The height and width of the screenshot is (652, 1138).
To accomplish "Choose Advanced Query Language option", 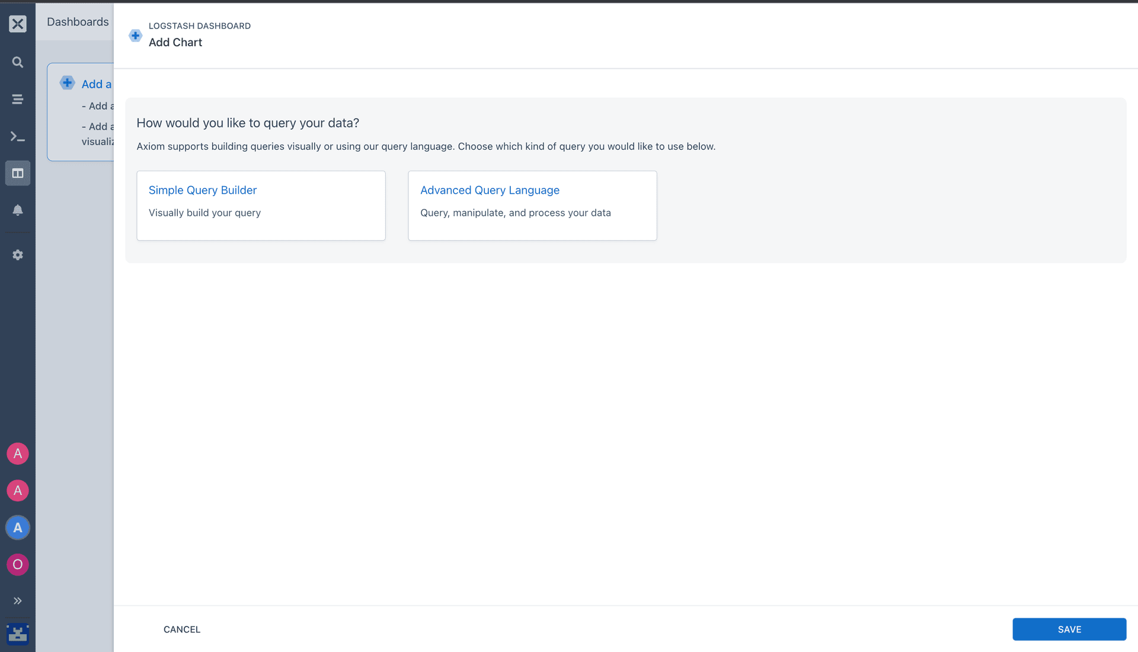I will click(532, 205).
